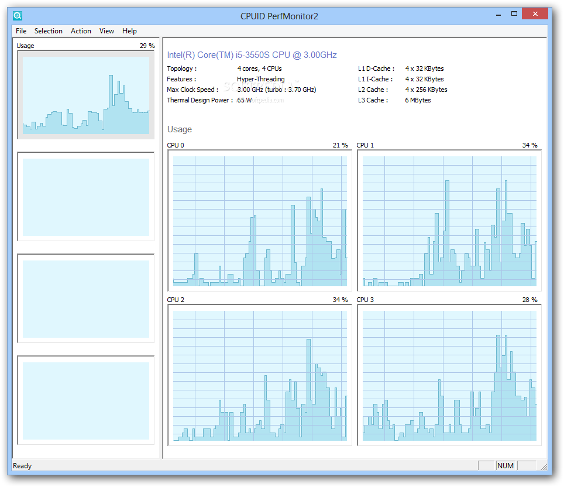Close the PerfMonitor2 window
Viewport: 564px width, 487px height.
pyautogui.click(x=535, y=14)
